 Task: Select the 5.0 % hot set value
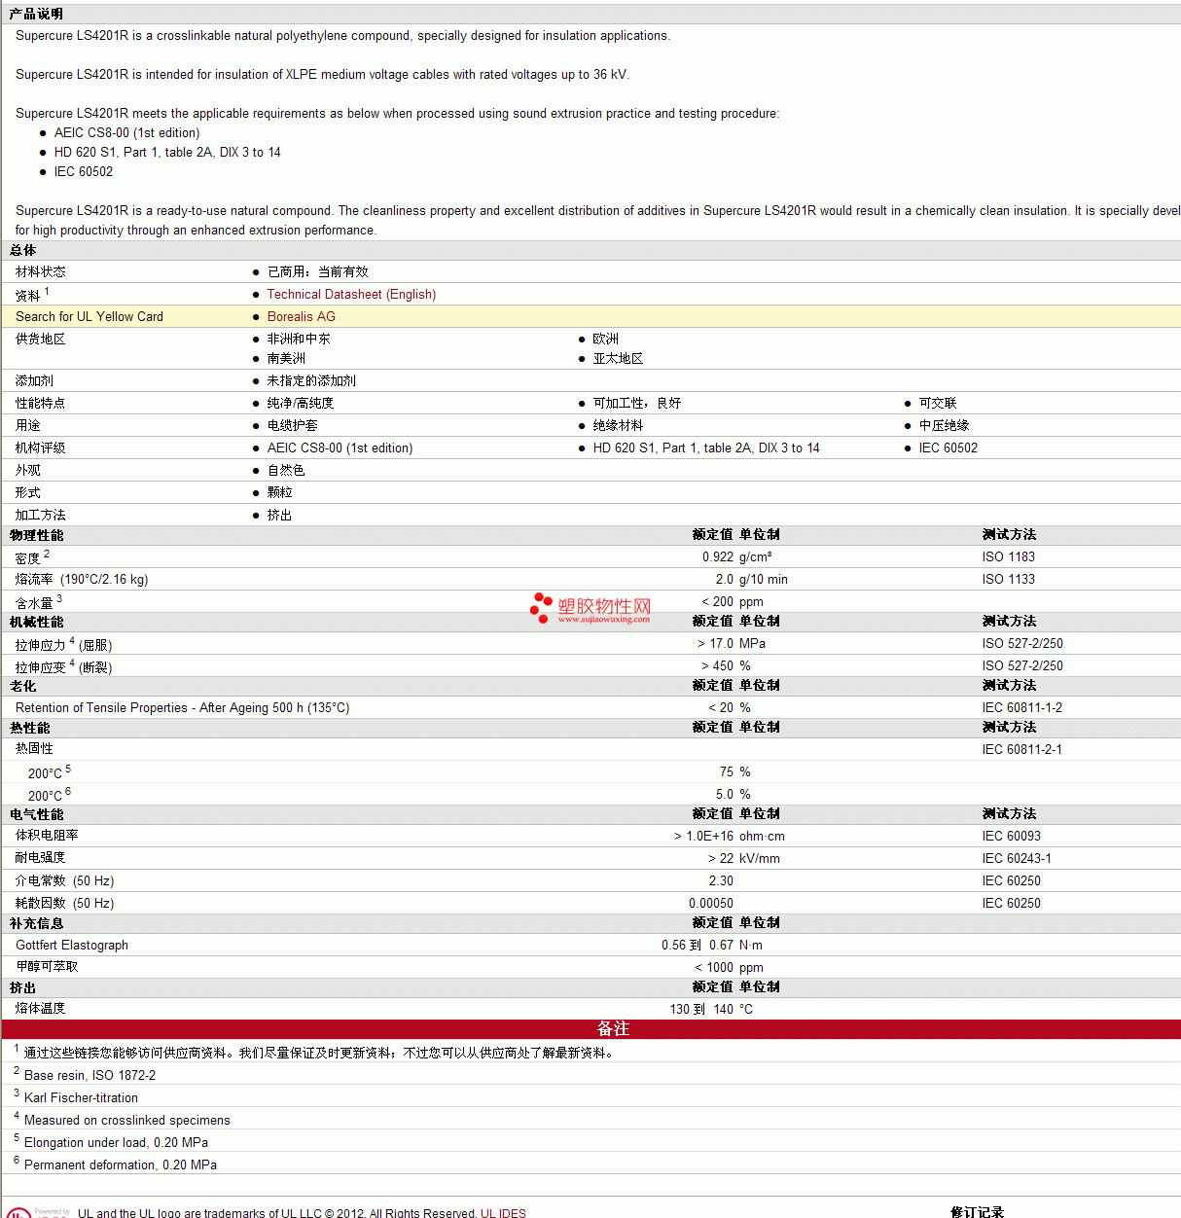coord(734,794)
